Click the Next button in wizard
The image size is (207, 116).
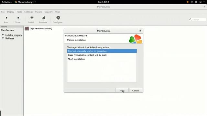tap(122, 90)
